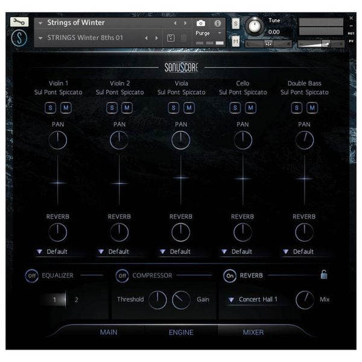This screenshot has height=362, width=362.
Task: Mute the Double Bass channel
Action: pyautogui.click(x=312, y=108)
